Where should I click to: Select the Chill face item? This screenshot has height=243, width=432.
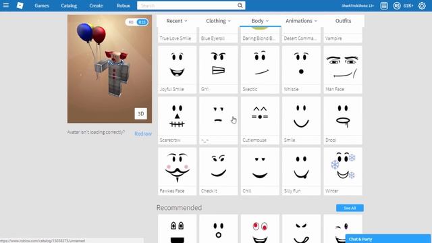(x=260, y=171)
